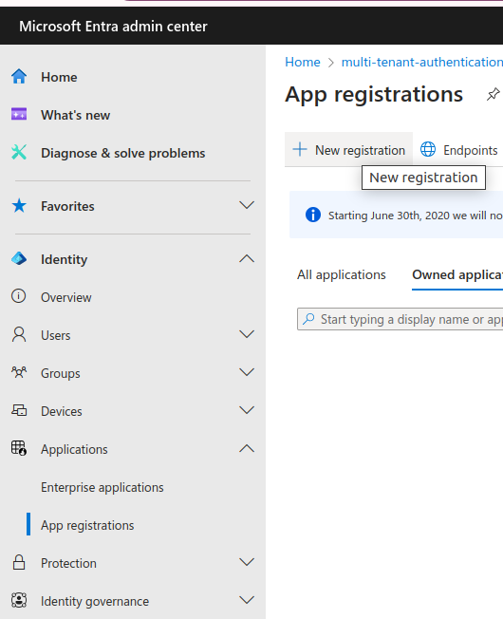Expand the Devices section chevron
503x619 pixels.
[x=247, y=410]
